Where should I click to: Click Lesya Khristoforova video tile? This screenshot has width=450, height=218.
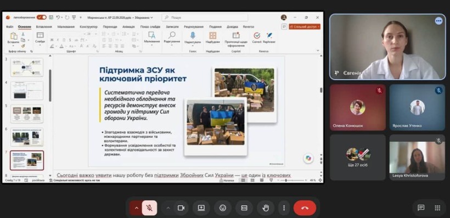417,158
